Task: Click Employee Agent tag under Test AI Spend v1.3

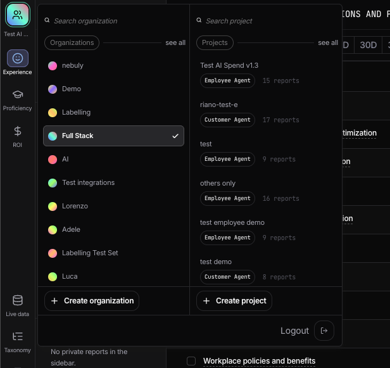Action: click(x=227, y=80)
